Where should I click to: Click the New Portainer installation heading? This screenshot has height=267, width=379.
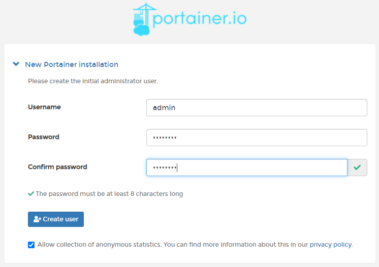(x=72, y=64)
